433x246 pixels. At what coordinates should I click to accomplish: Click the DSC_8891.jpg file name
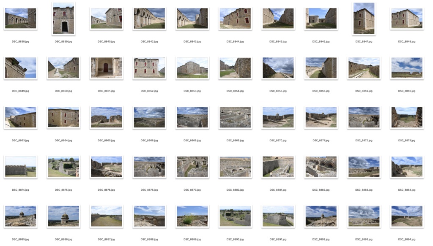pyautogui.click(x=278, y=239)
